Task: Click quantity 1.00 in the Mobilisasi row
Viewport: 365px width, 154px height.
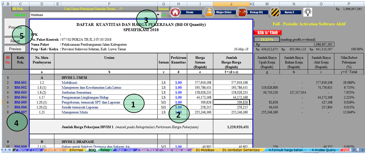Action: 179,82
